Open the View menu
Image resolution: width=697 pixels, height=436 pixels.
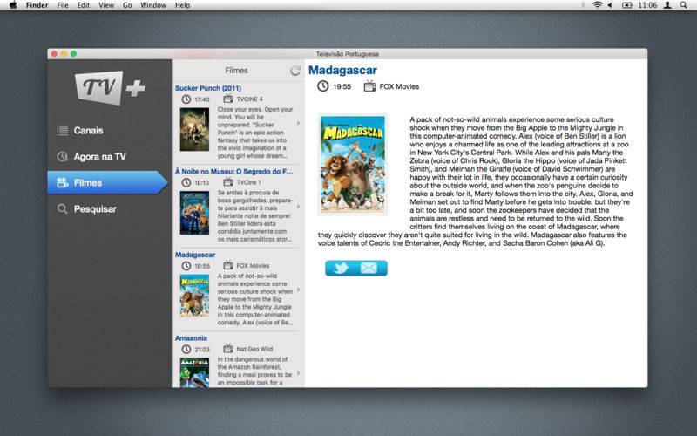coord(106,5)
